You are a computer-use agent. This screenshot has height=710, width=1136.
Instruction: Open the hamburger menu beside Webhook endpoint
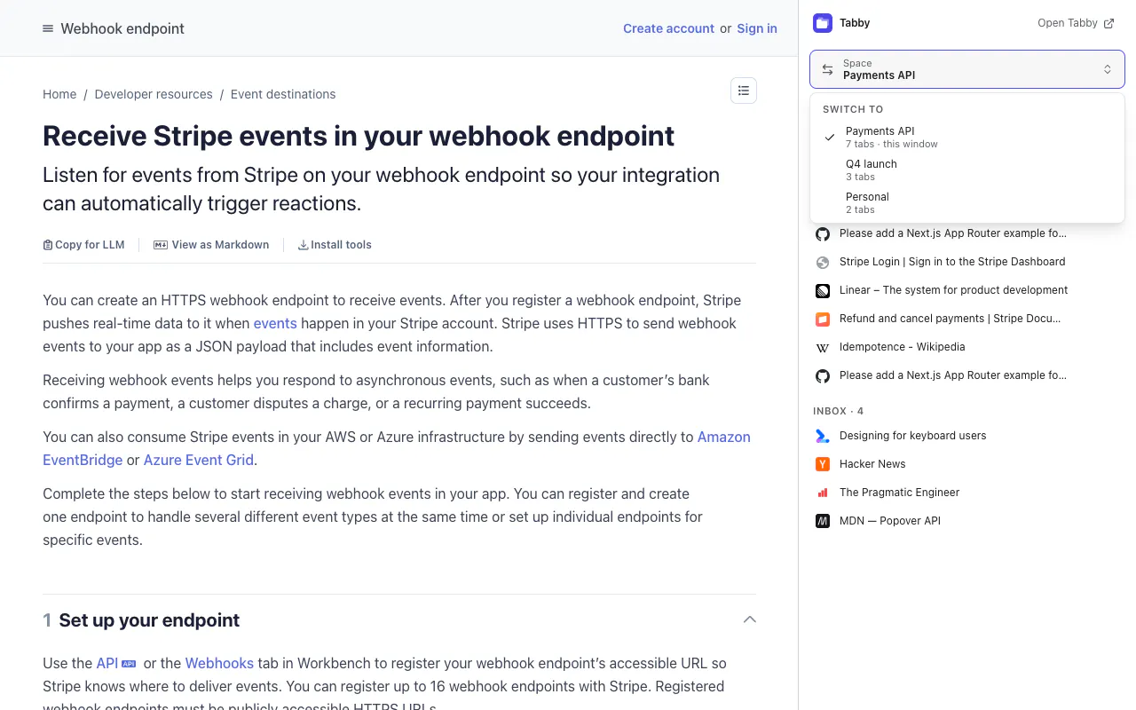coord(48,28)
